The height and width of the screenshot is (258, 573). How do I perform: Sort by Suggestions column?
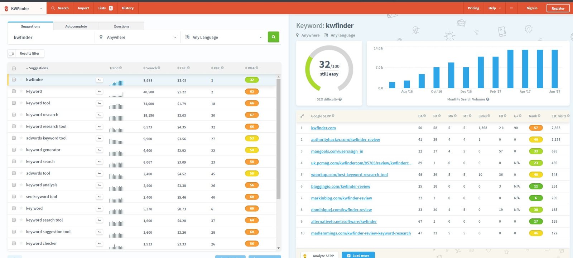[x=37, y=68]
